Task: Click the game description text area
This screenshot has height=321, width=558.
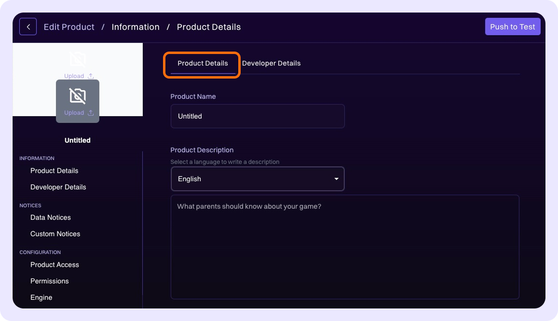Action: tap(344, 246)
